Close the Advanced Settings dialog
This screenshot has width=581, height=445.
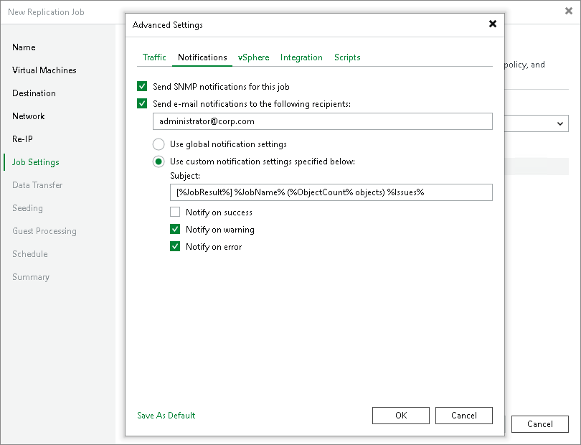tap(493, 24)
